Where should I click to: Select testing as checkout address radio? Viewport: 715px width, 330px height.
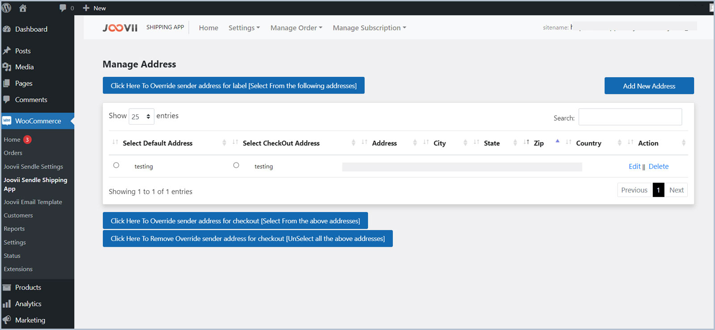pos(236,165)
